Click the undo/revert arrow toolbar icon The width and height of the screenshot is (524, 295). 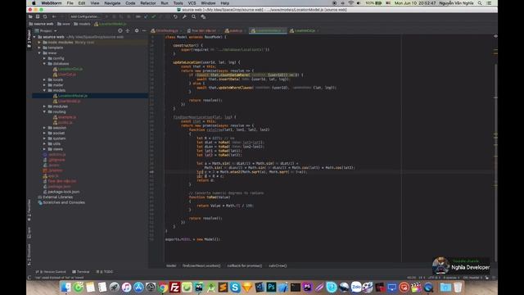[175, 16]
